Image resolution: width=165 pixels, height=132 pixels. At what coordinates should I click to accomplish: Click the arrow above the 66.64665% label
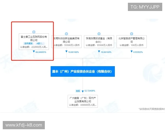pos(34,51)
